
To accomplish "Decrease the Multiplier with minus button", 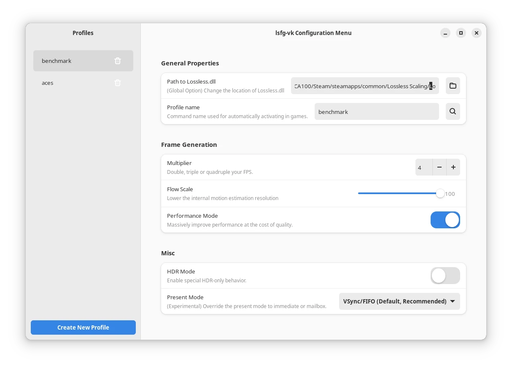I will pyautogui.click(x=439, y=167).
